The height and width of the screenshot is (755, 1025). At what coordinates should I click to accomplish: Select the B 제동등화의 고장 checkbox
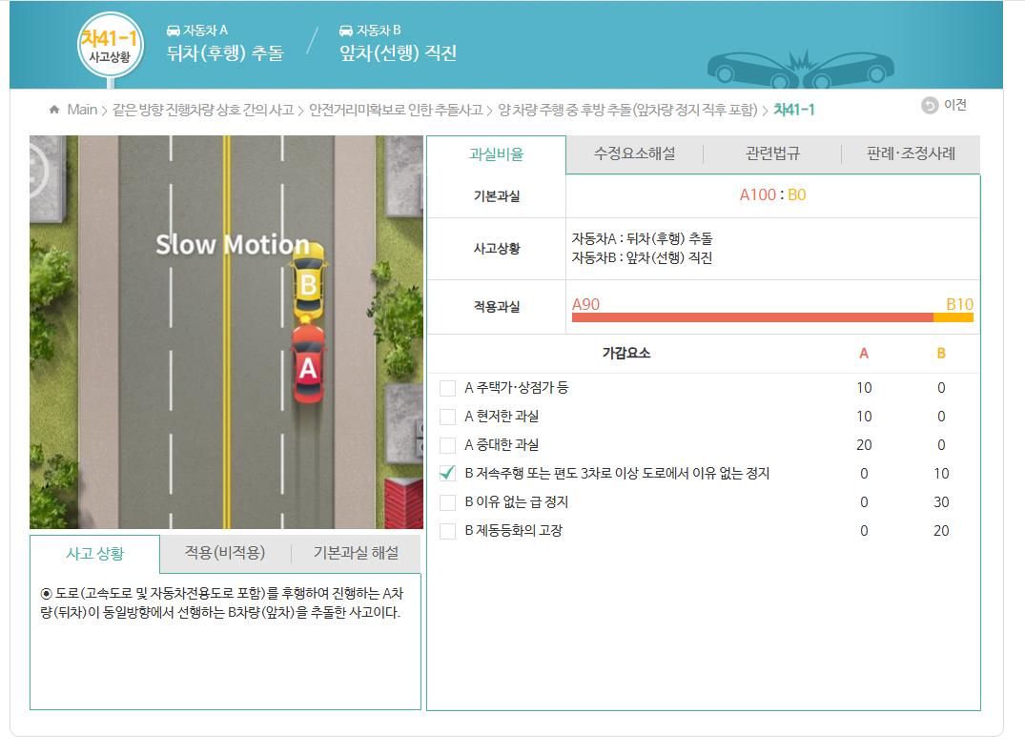(x=447, y=531)
